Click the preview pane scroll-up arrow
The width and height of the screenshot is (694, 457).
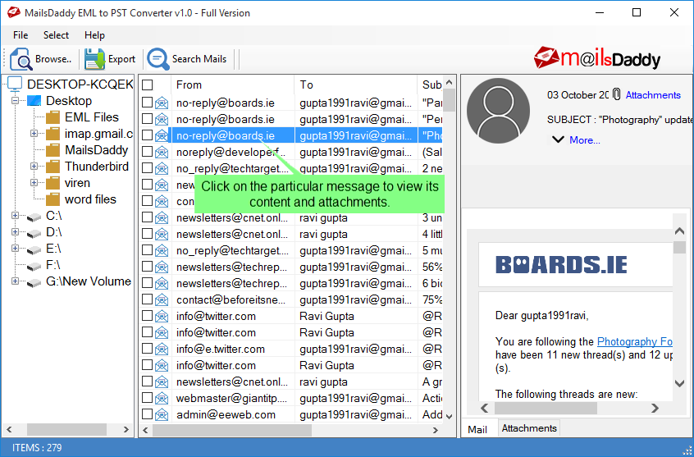(x=679, y=231)
